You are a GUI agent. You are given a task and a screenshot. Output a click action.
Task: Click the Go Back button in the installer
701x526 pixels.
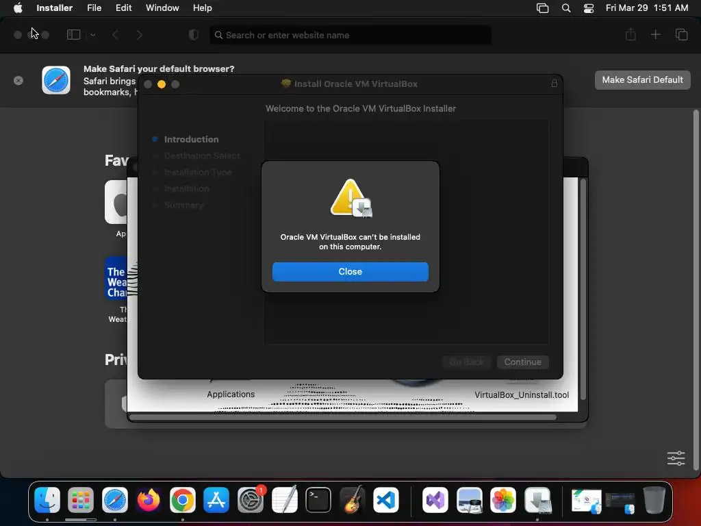(467, 362)
